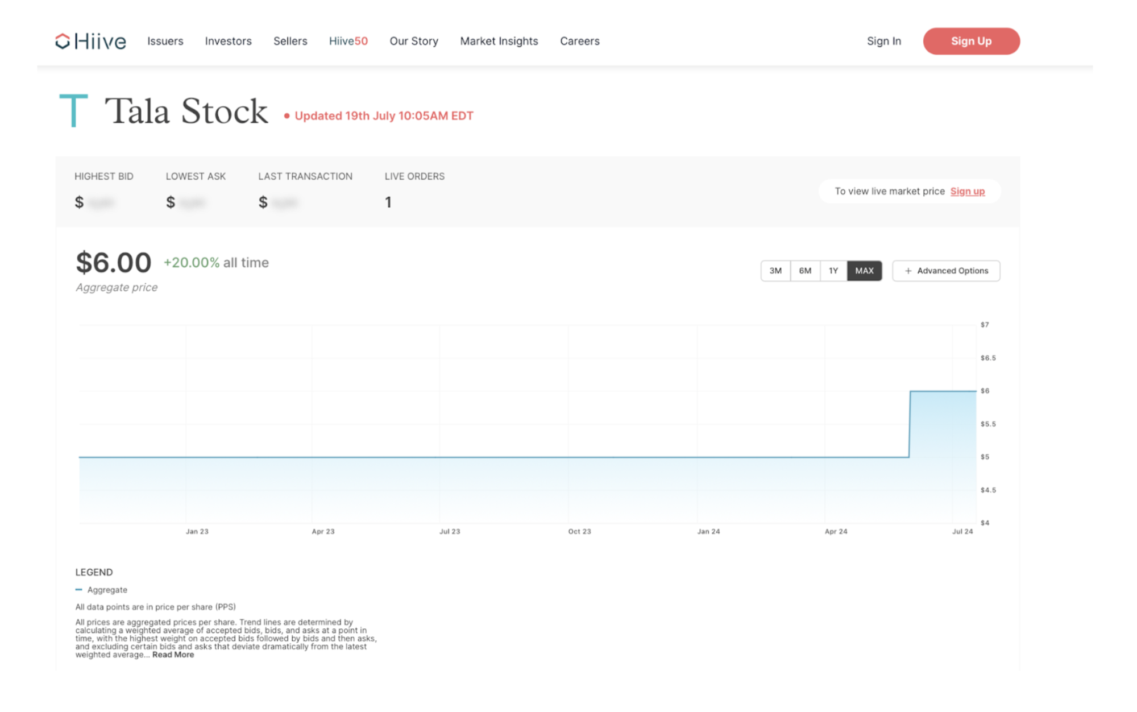The height and width of the screenshot is (712, 1137).
Task: Select the 3M time range
Action: [x=775, y=271]
